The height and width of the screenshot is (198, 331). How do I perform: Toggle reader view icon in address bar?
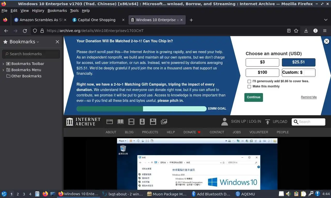(289, 31)
